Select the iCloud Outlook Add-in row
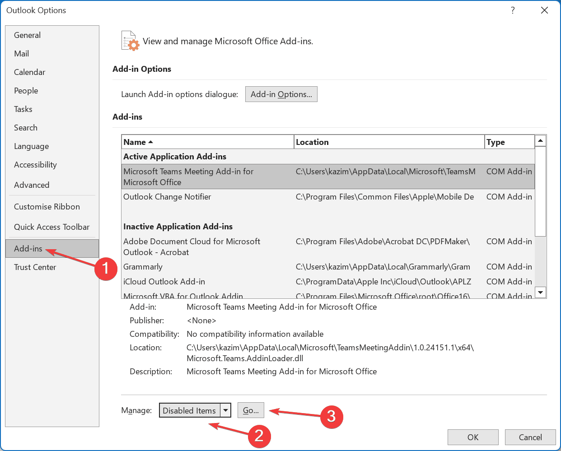This screenshot has width=561, height=451. [328, 282]
